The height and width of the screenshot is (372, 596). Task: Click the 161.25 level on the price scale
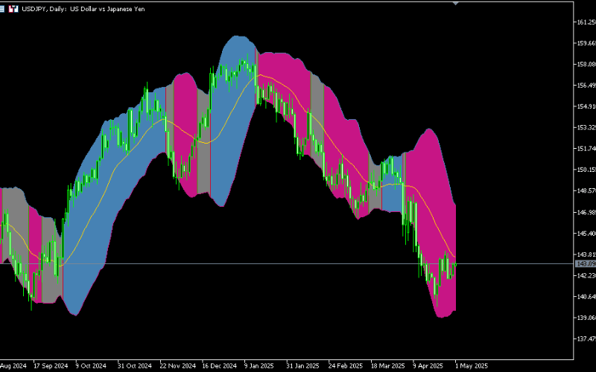(x=586, y=22)
